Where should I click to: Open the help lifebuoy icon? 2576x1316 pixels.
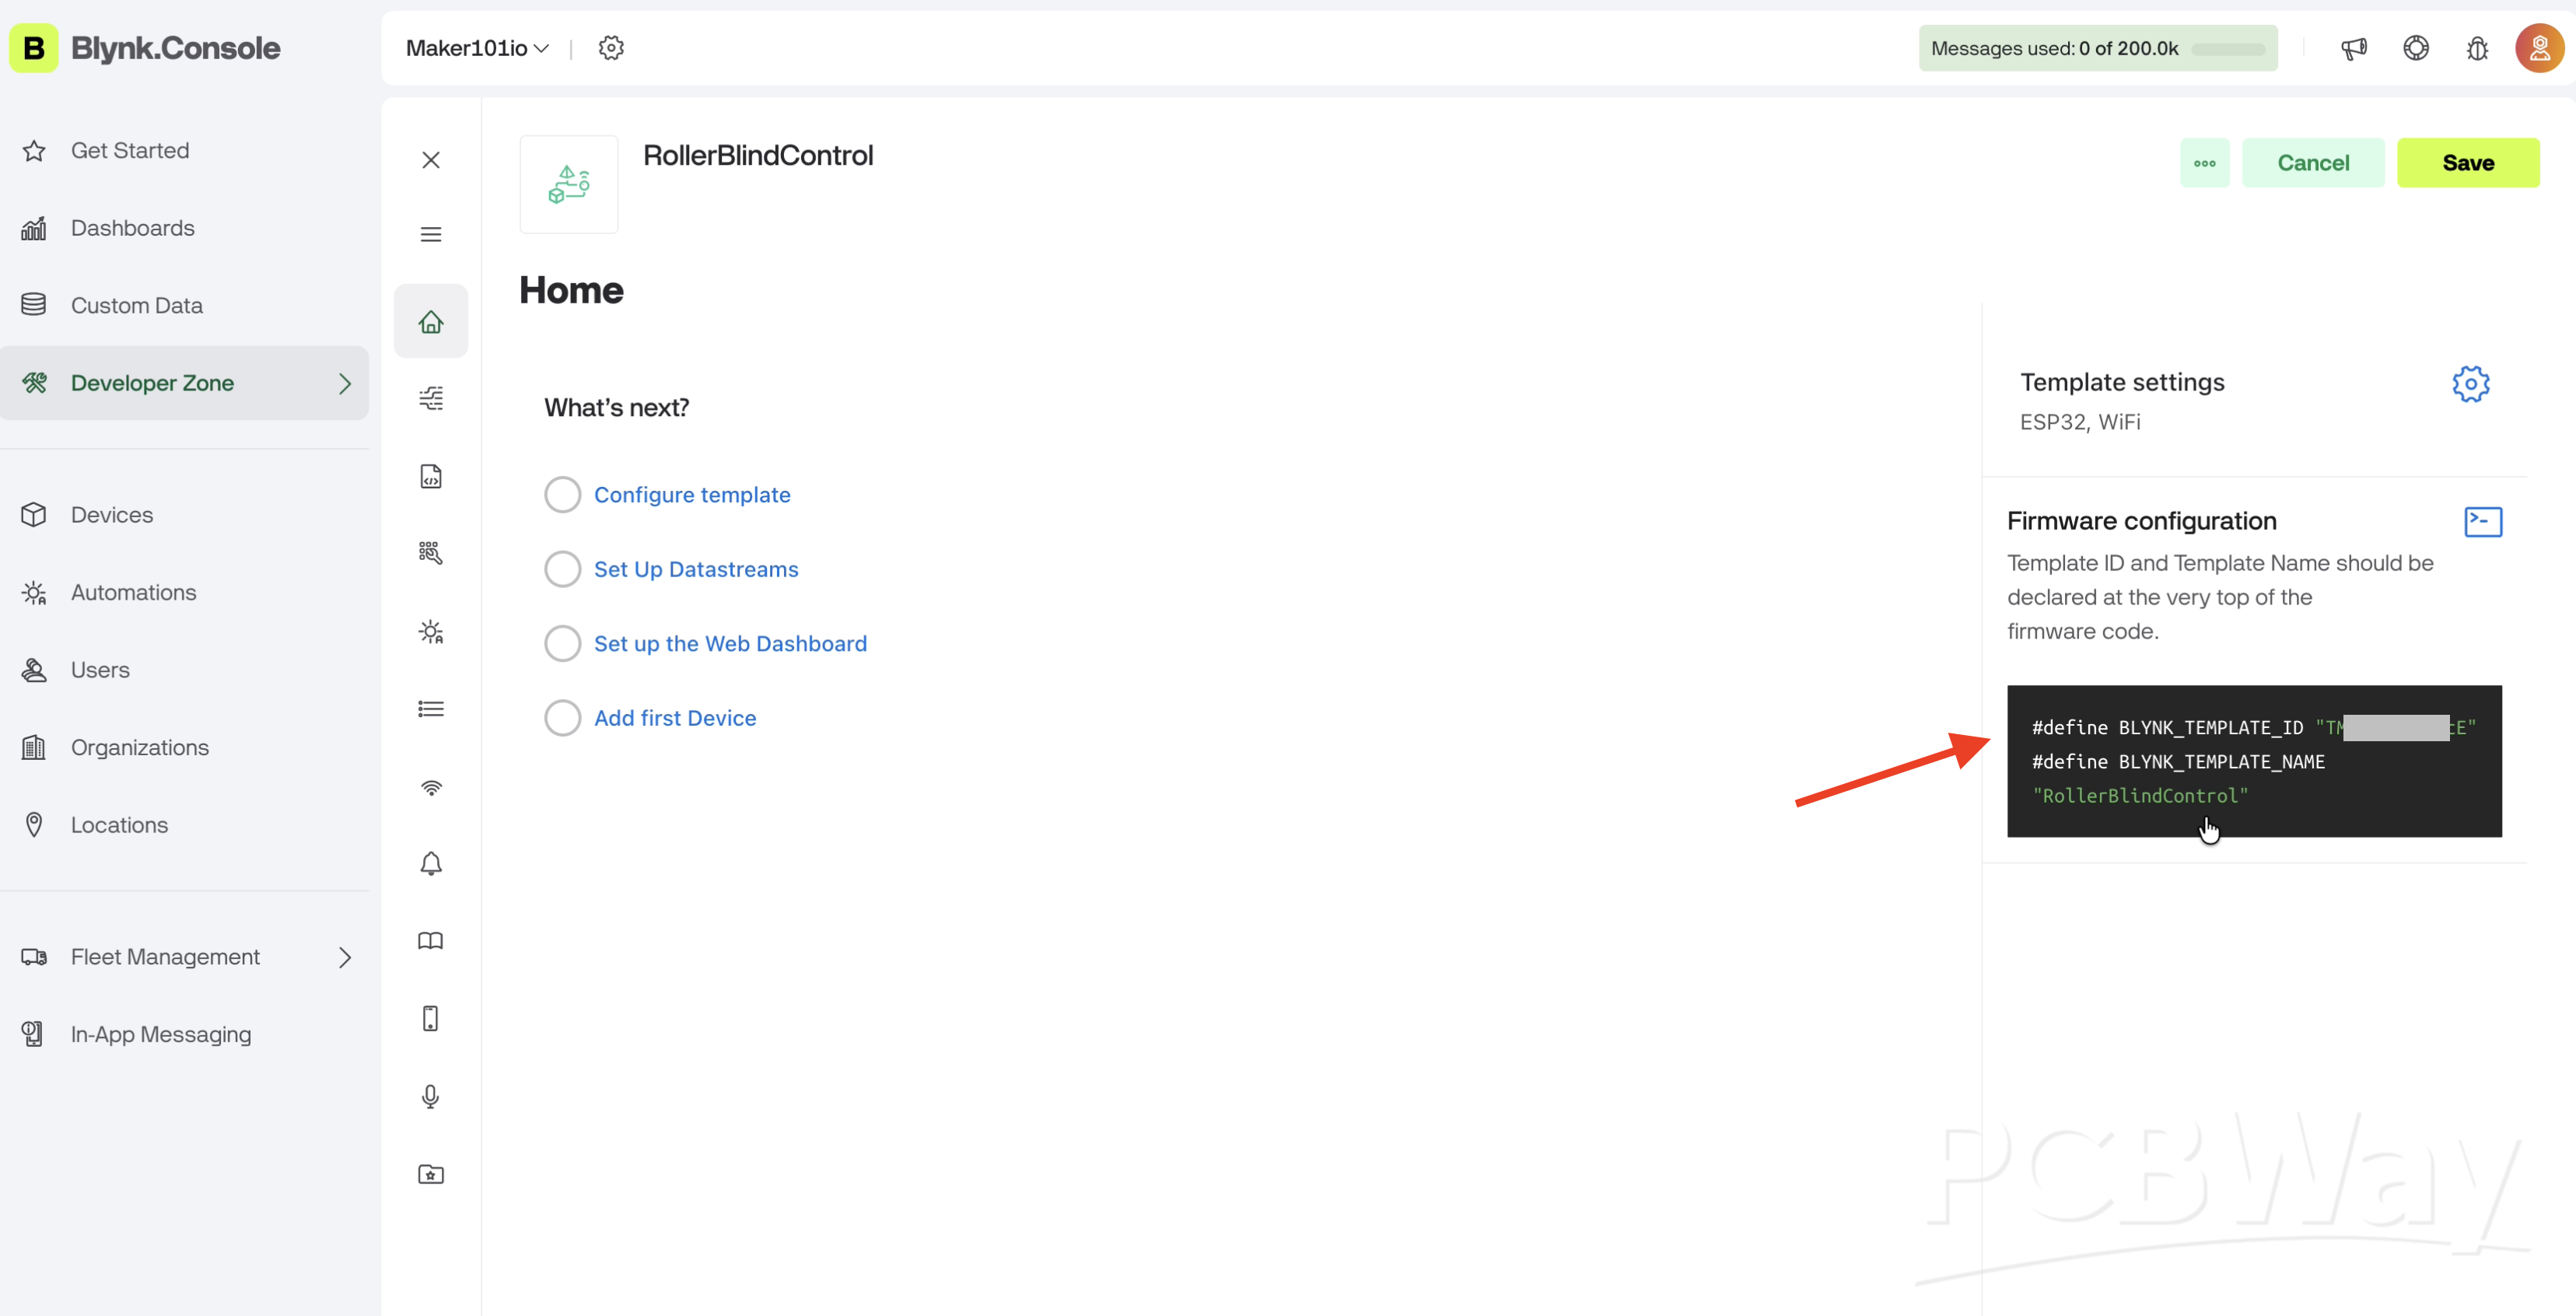click(x=2415, y=48)
